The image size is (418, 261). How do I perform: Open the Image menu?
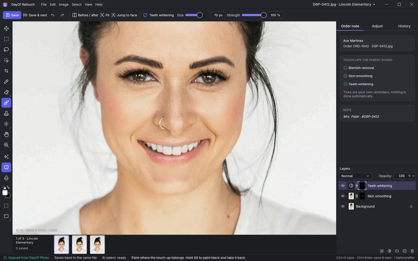click(x=64, y=4)
